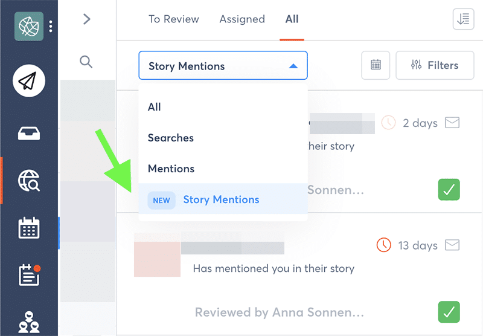This screenshot has width=483, height=336.
Task: Open the inbox tray icon in sidebar
Action: point(29,134)
